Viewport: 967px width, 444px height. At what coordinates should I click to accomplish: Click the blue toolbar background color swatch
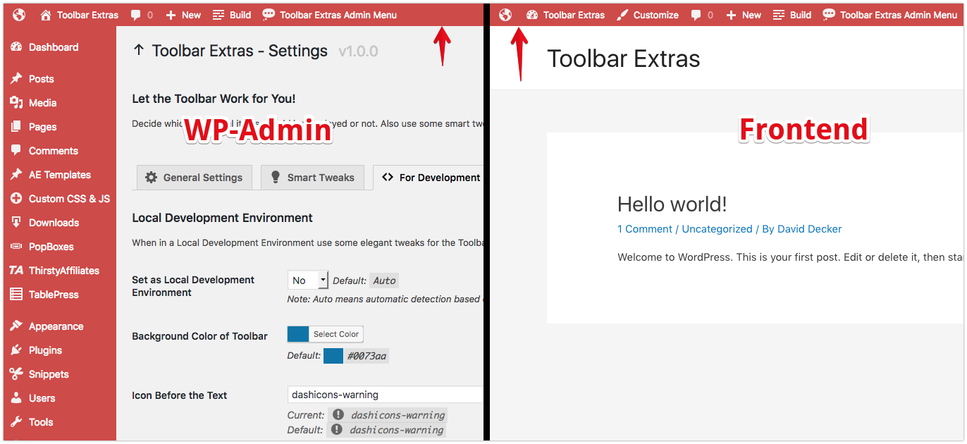pos(298,334)
